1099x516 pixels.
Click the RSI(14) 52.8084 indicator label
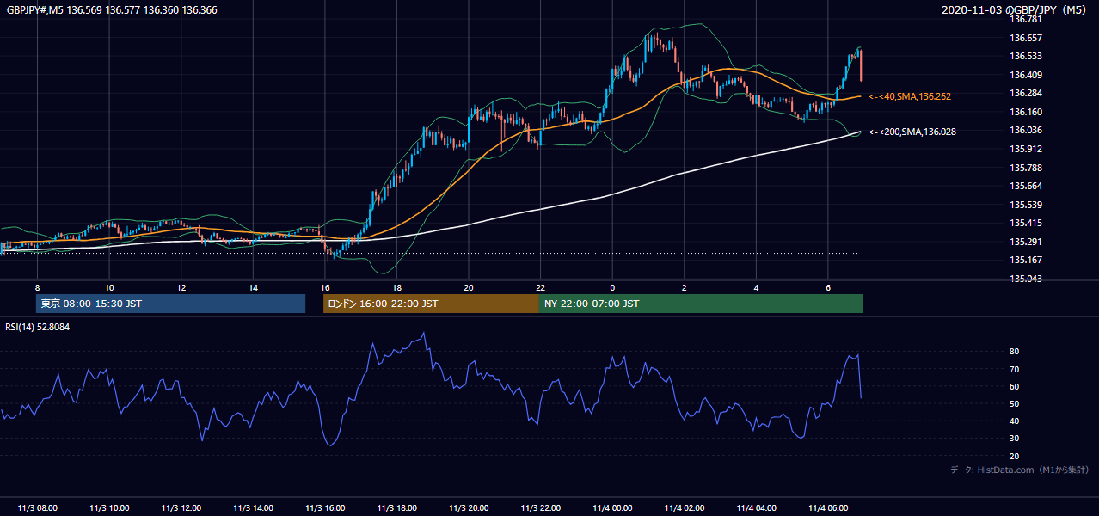38,327
